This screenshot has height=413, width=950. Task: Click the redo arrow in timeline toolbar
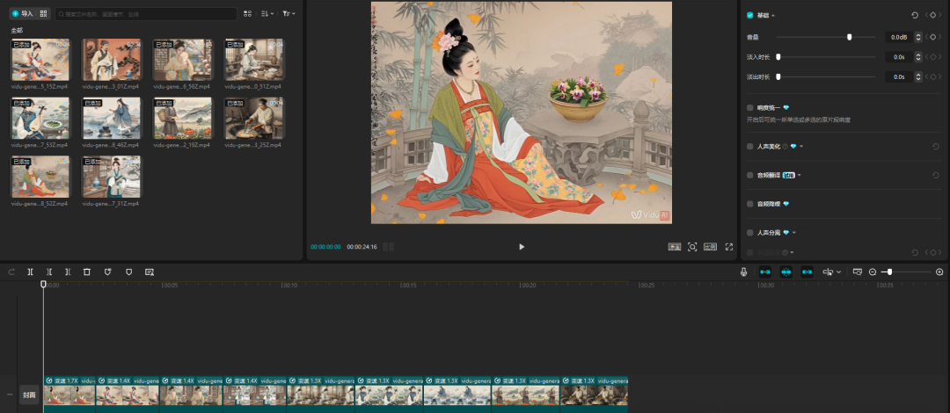coord(11,272)
